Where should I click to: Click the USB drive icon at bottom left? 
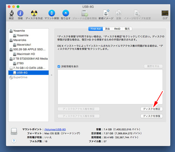[x=14, y=131]
